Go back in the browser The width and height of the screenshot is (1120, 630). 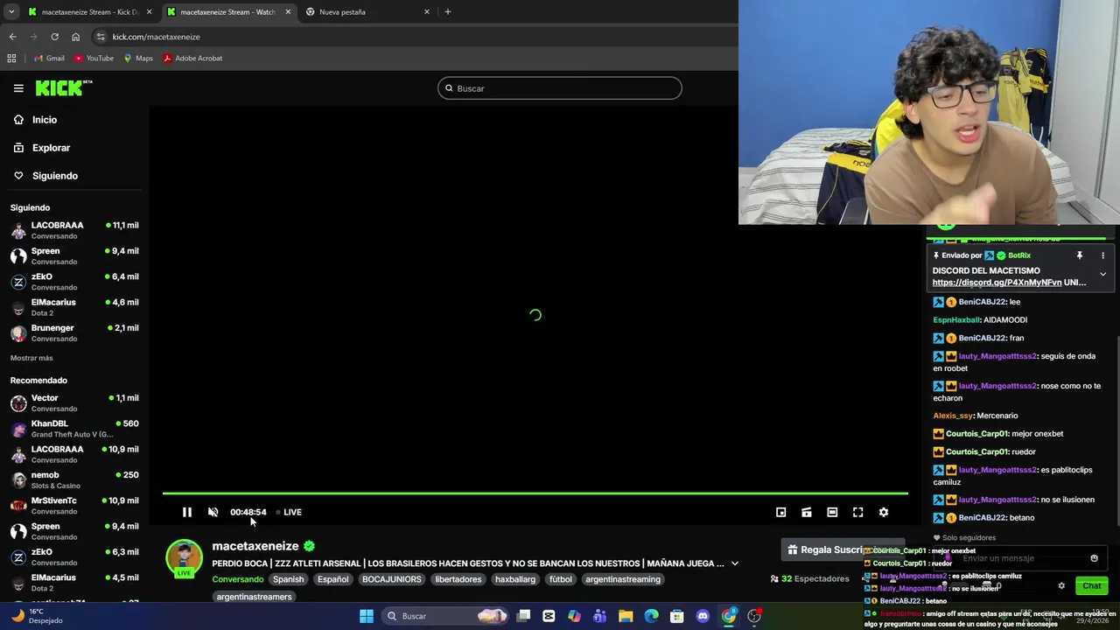12,37
